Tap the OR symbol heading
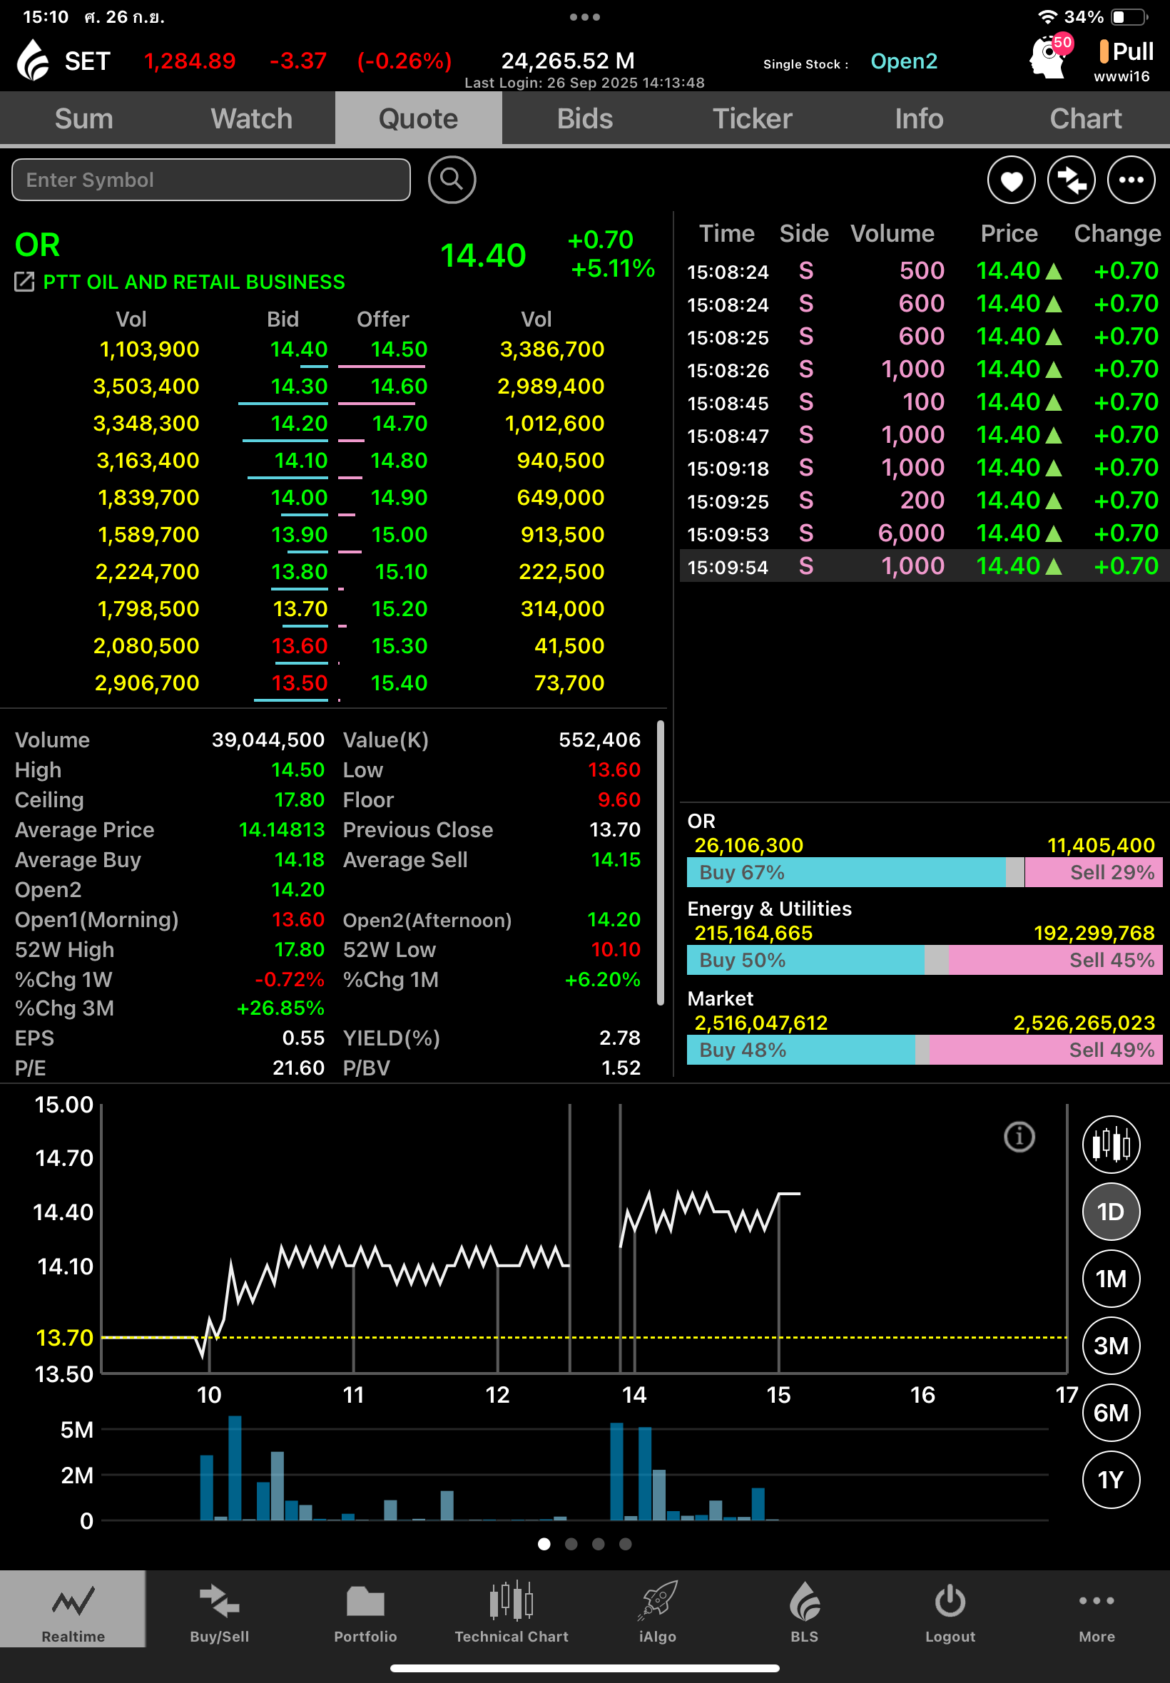Image resolution: width=1170 pixels, height=1683 pixels. 37,245
